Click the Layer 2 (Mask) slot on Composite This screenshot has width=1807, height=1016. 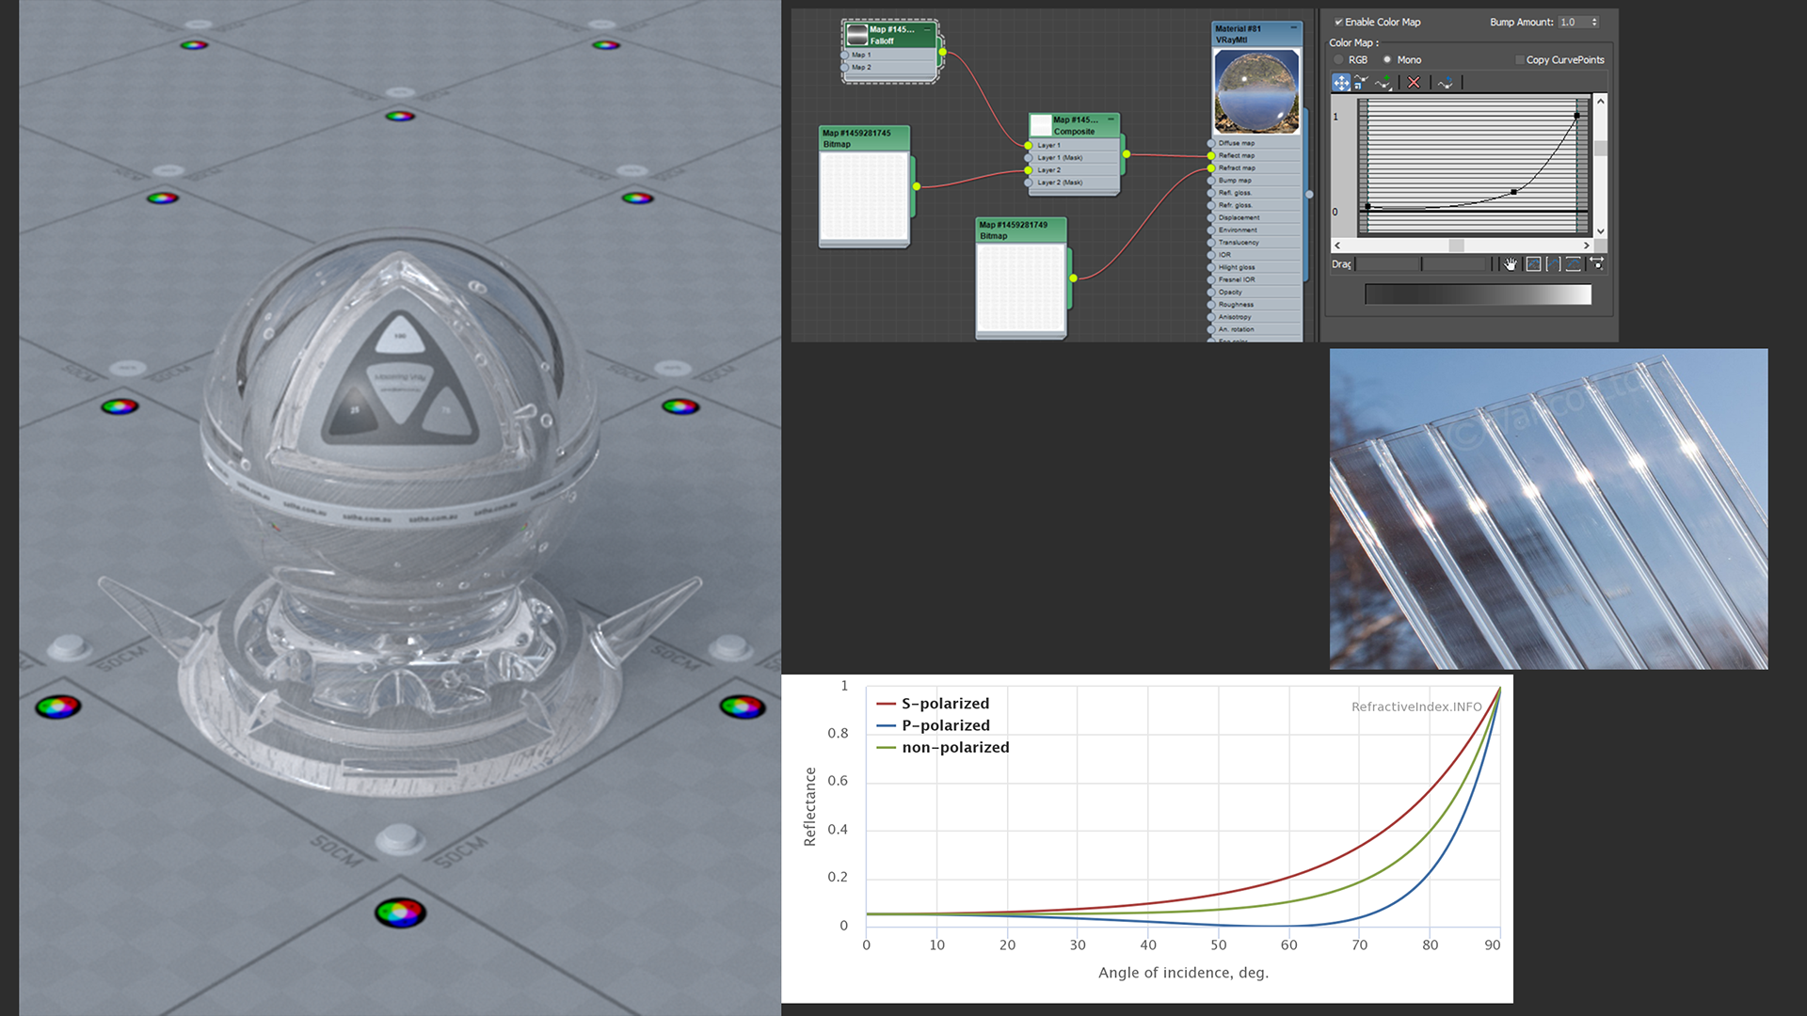pyautogui.click(x=1074, y=183)
